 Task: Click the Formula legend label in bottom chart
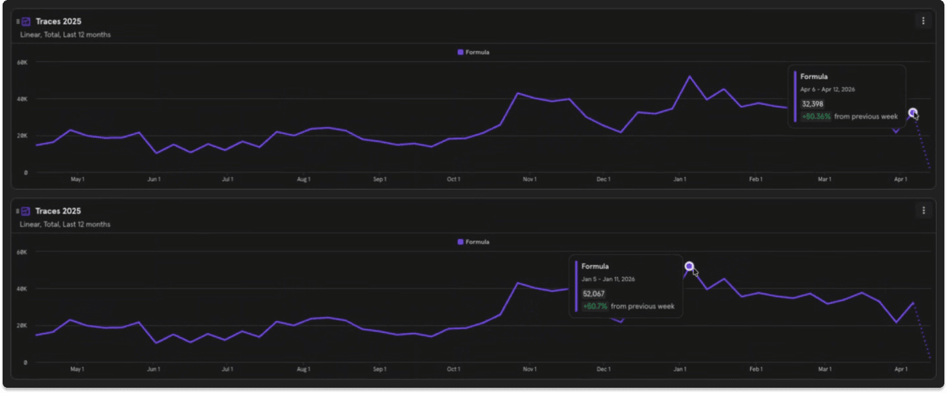click(x=477, y=242)
